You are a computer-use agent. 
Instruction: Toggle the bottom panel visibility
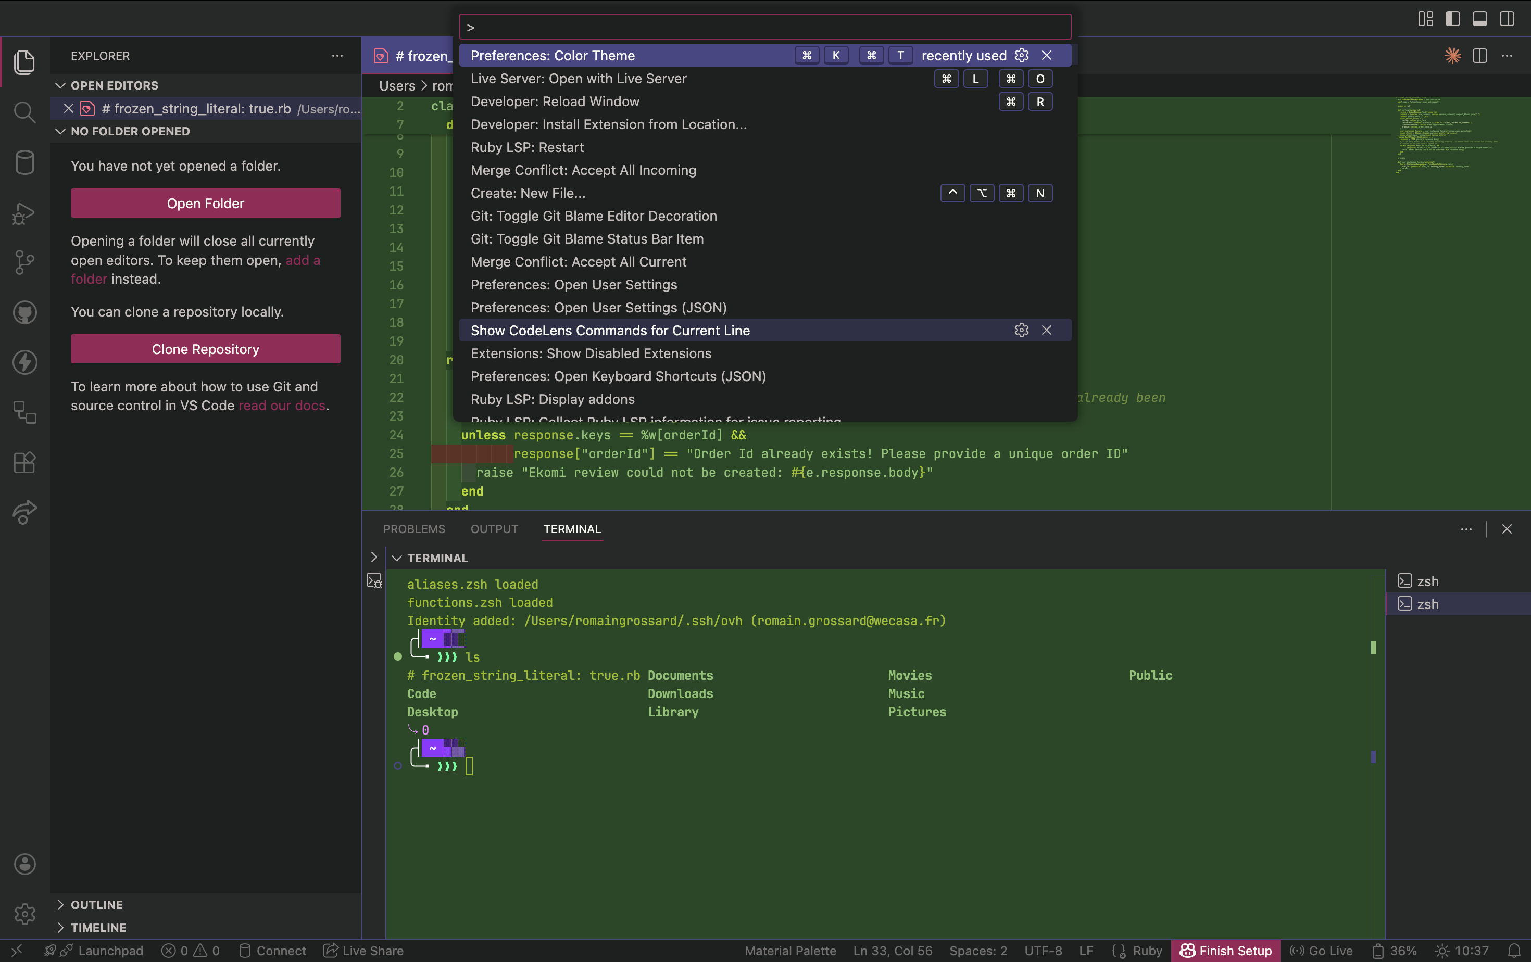(x=1479, y=18)
